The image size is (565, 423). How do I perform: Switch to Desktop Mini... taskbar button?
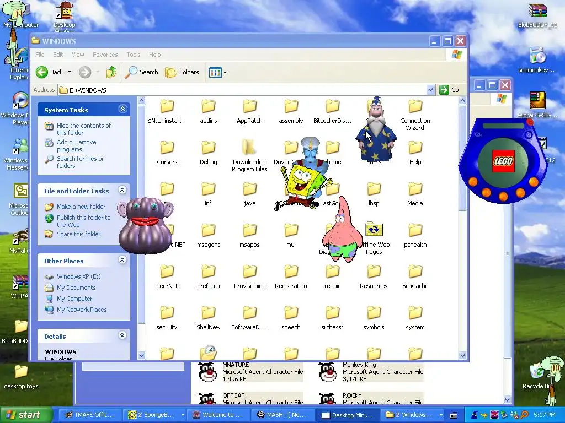point(347,415)
